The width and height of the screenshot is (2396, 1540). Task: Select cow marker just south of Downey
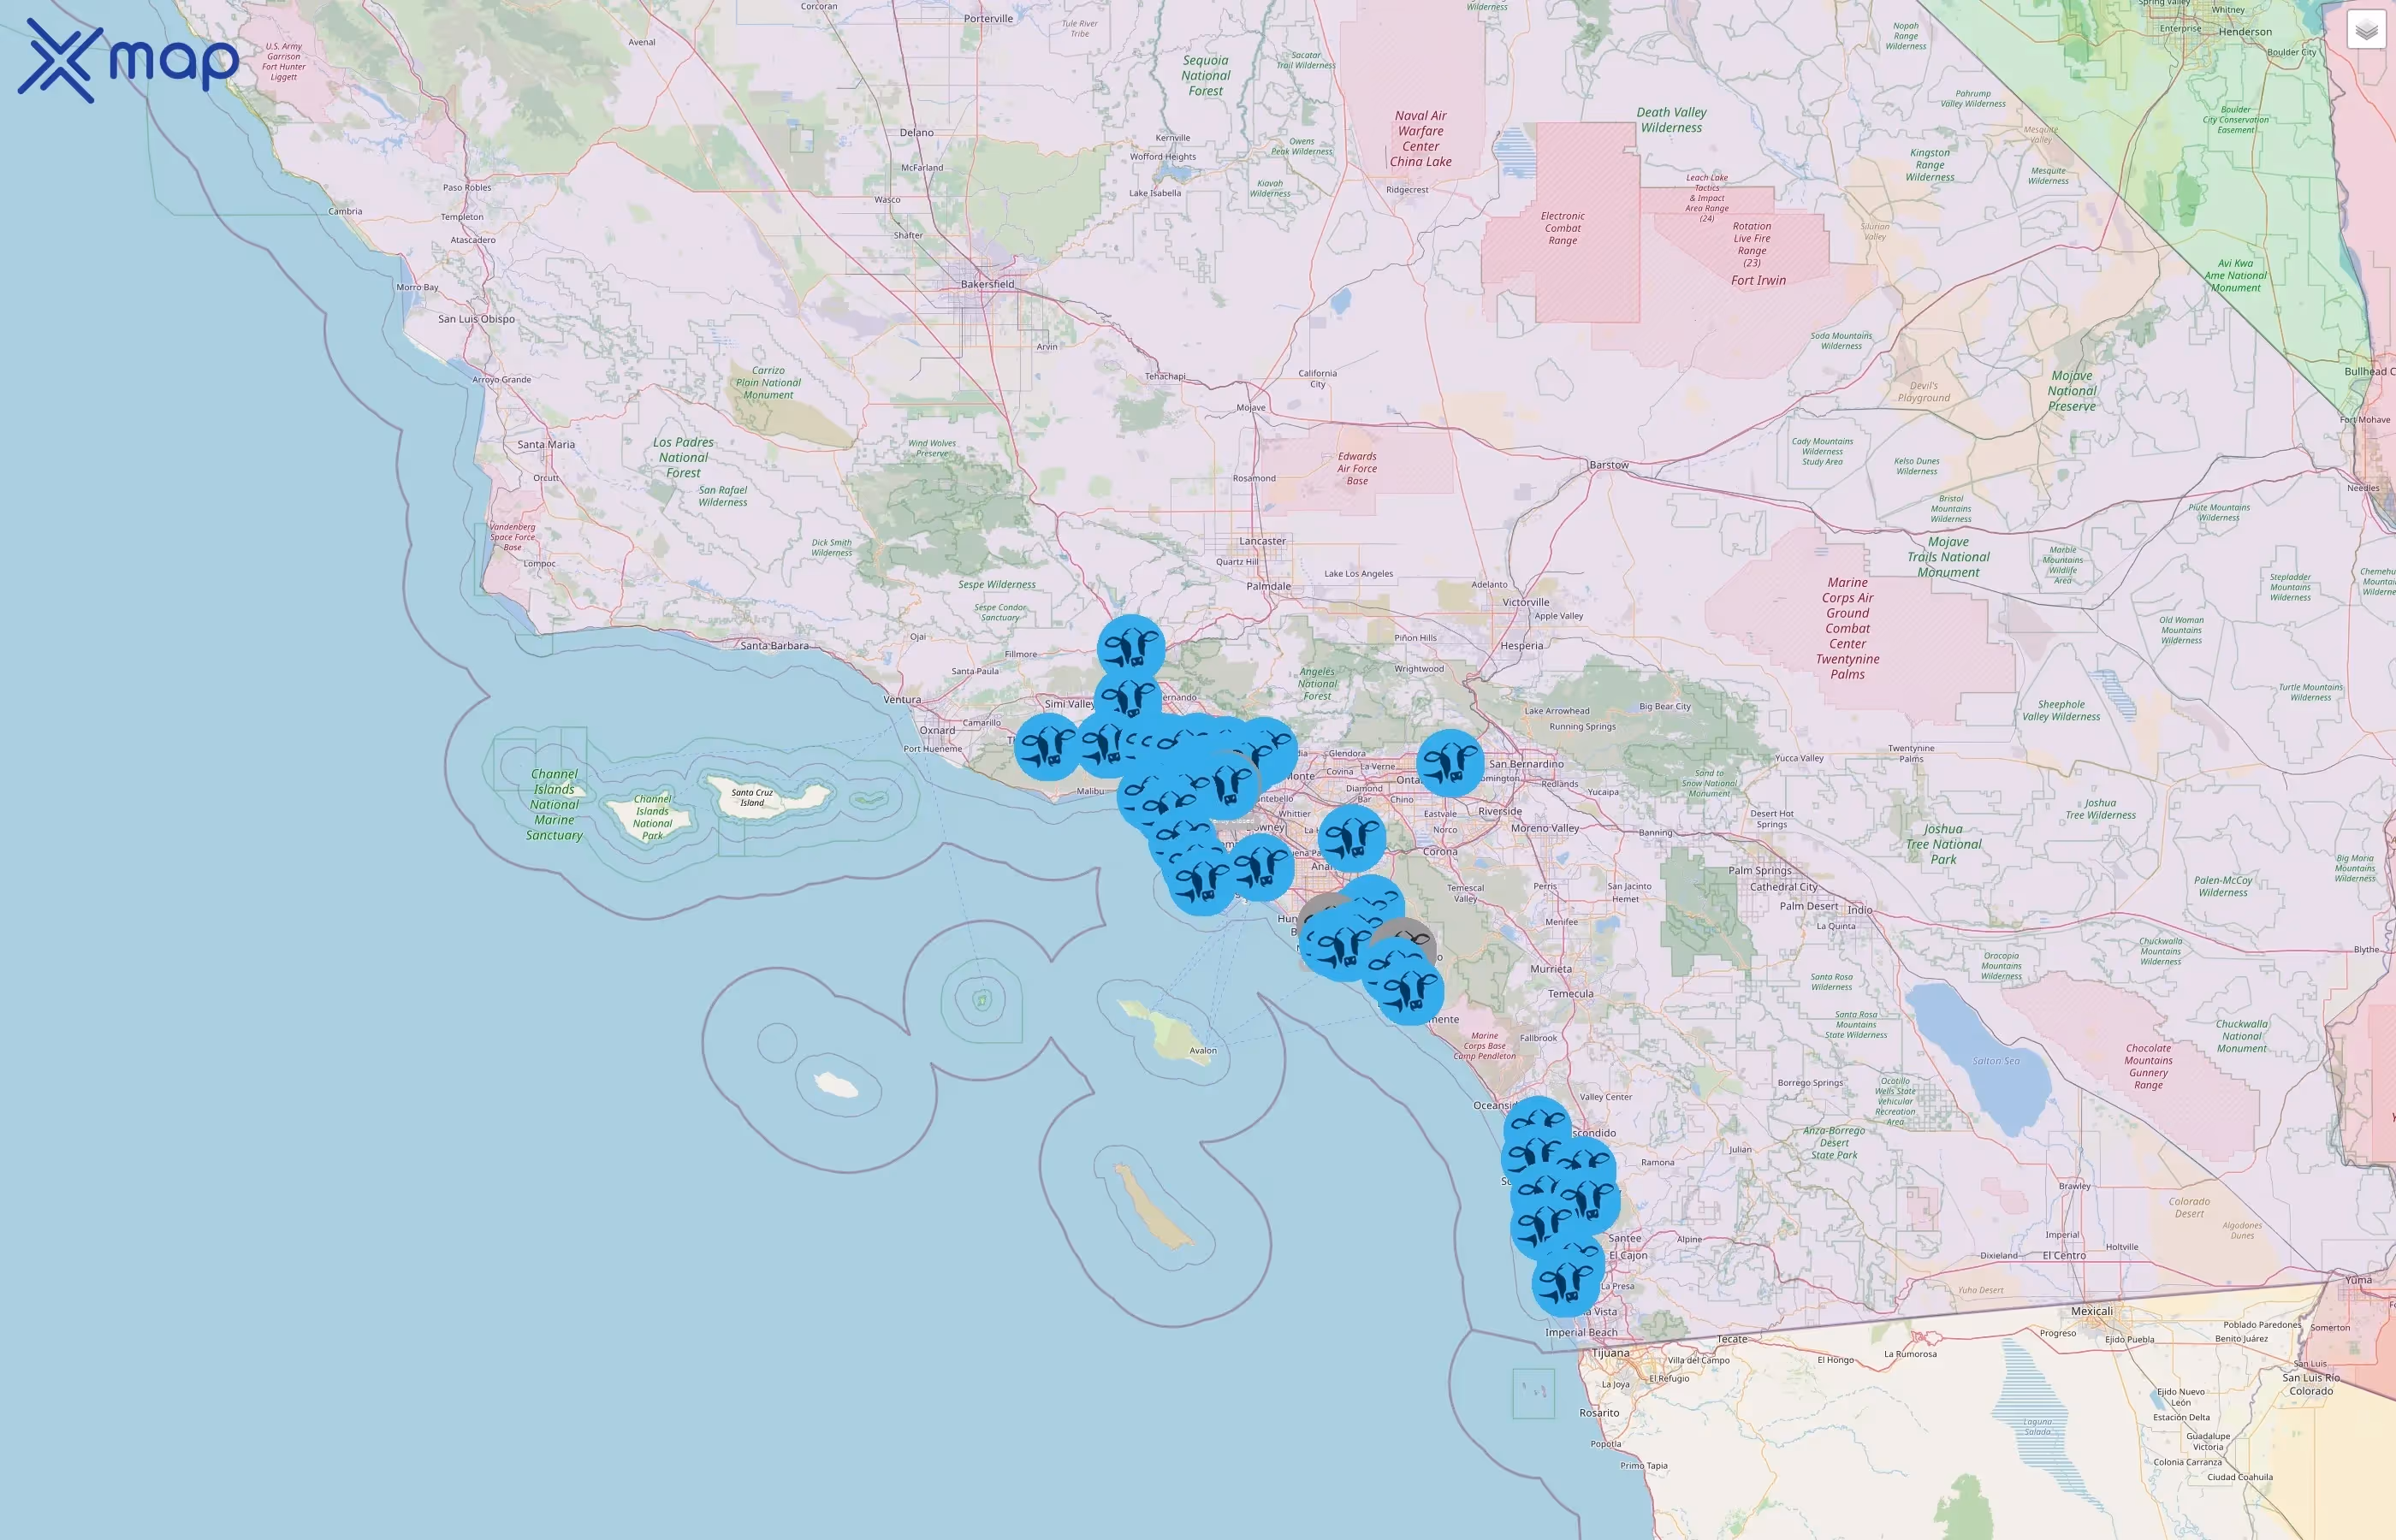(1261, 867)
